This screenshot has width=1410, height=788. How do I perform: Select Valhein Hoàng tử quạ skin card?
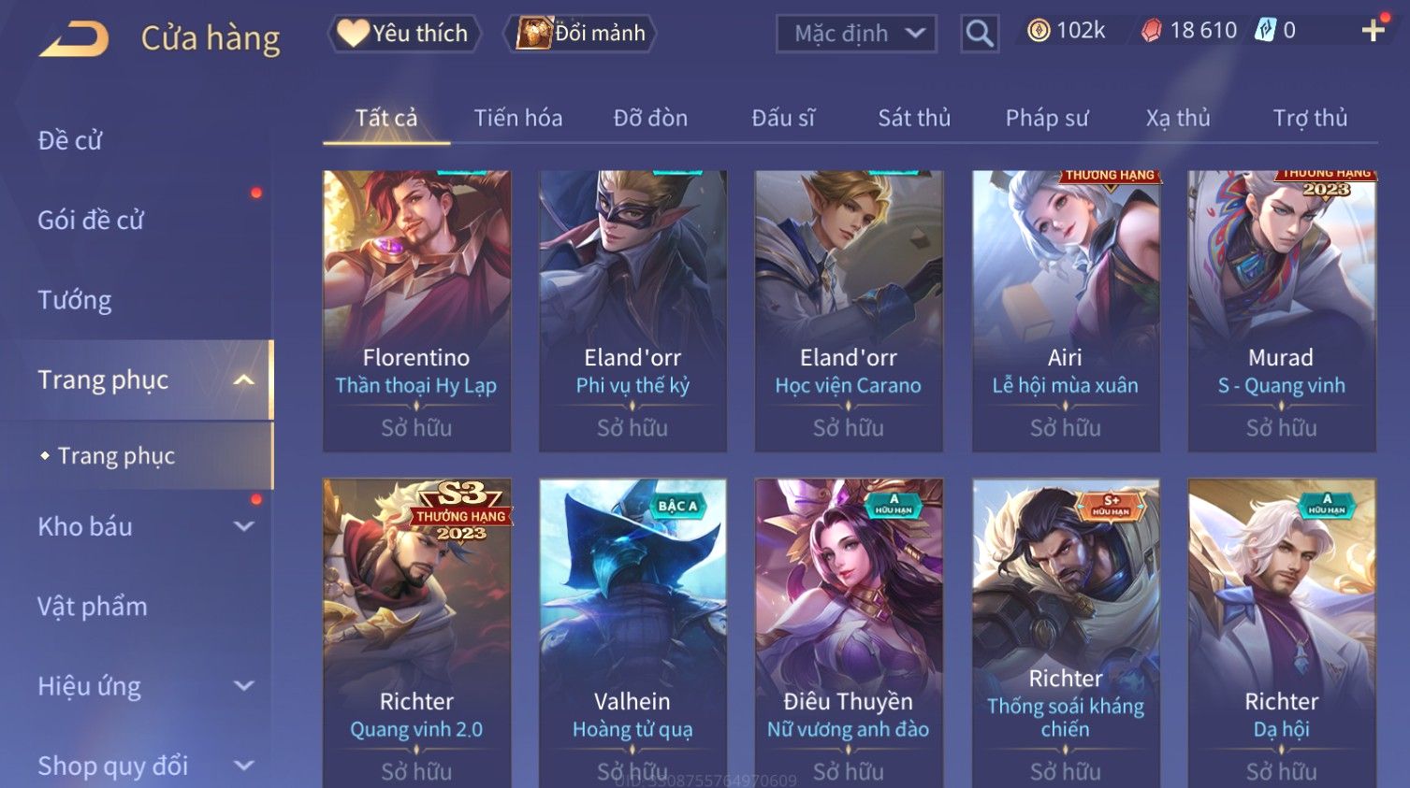click(632, 633)
